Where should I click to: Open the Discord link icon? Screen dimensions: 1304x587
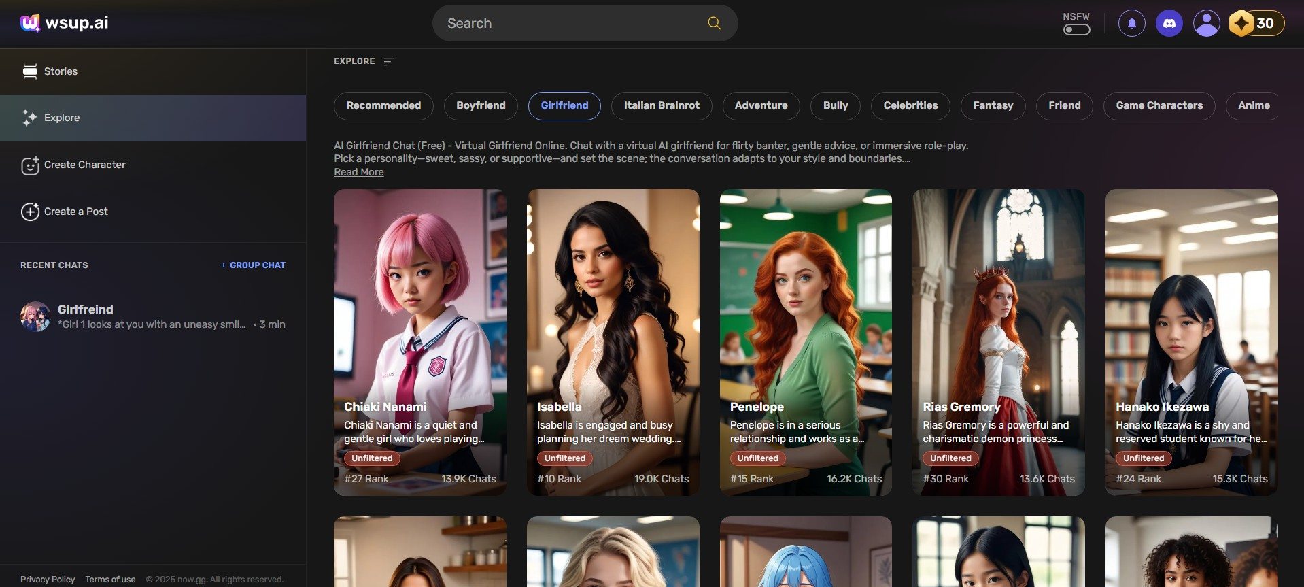(1169, 24)
